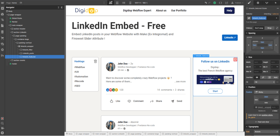Click the green status checkmark icon
The width and height of the screenshot is (280, 136).
(x=215, y=3)
